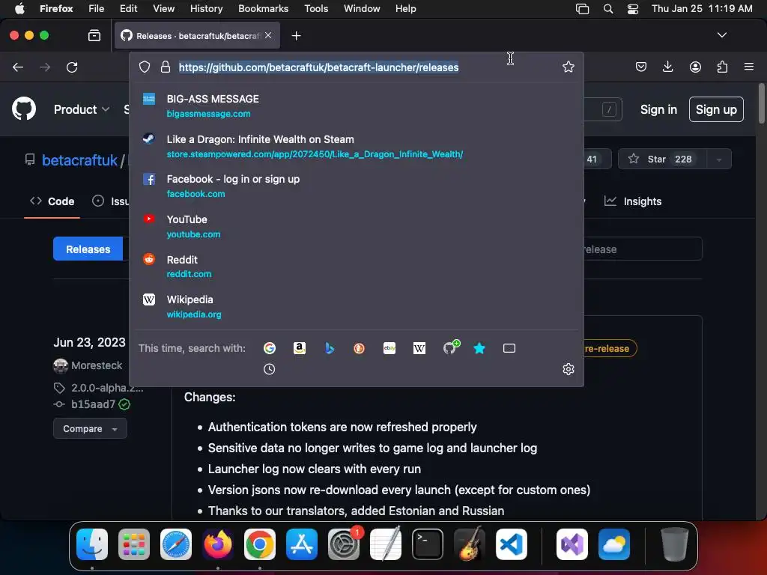Image resolution: width=767 pixels, height=575 pixels.
Task: Choose the Wikipedia suggestion
Action: tap(357, 306)
